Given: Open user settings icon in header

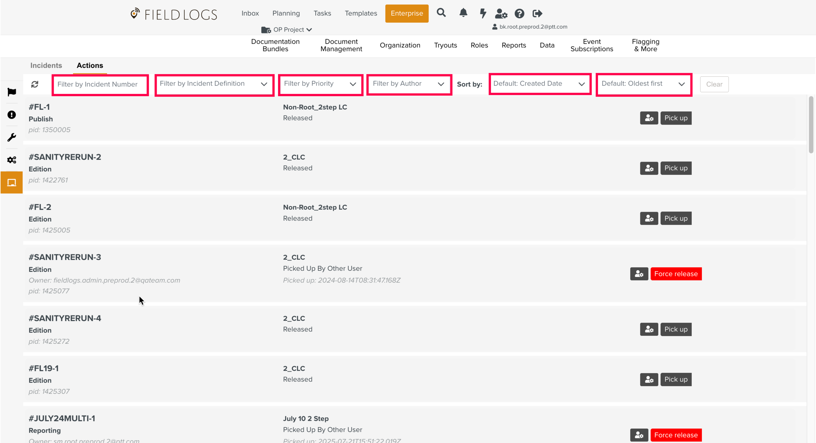Looking at the screenshot, I should [501, 14].
